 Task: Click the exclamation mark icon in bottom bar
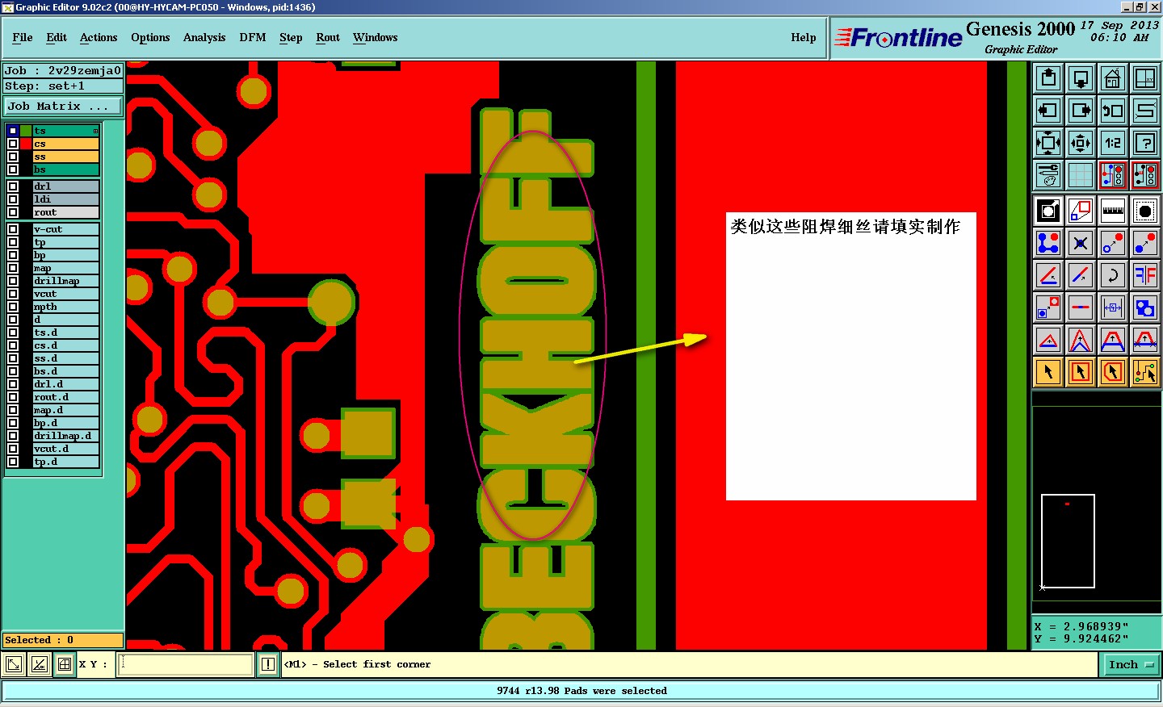point(268,664)
